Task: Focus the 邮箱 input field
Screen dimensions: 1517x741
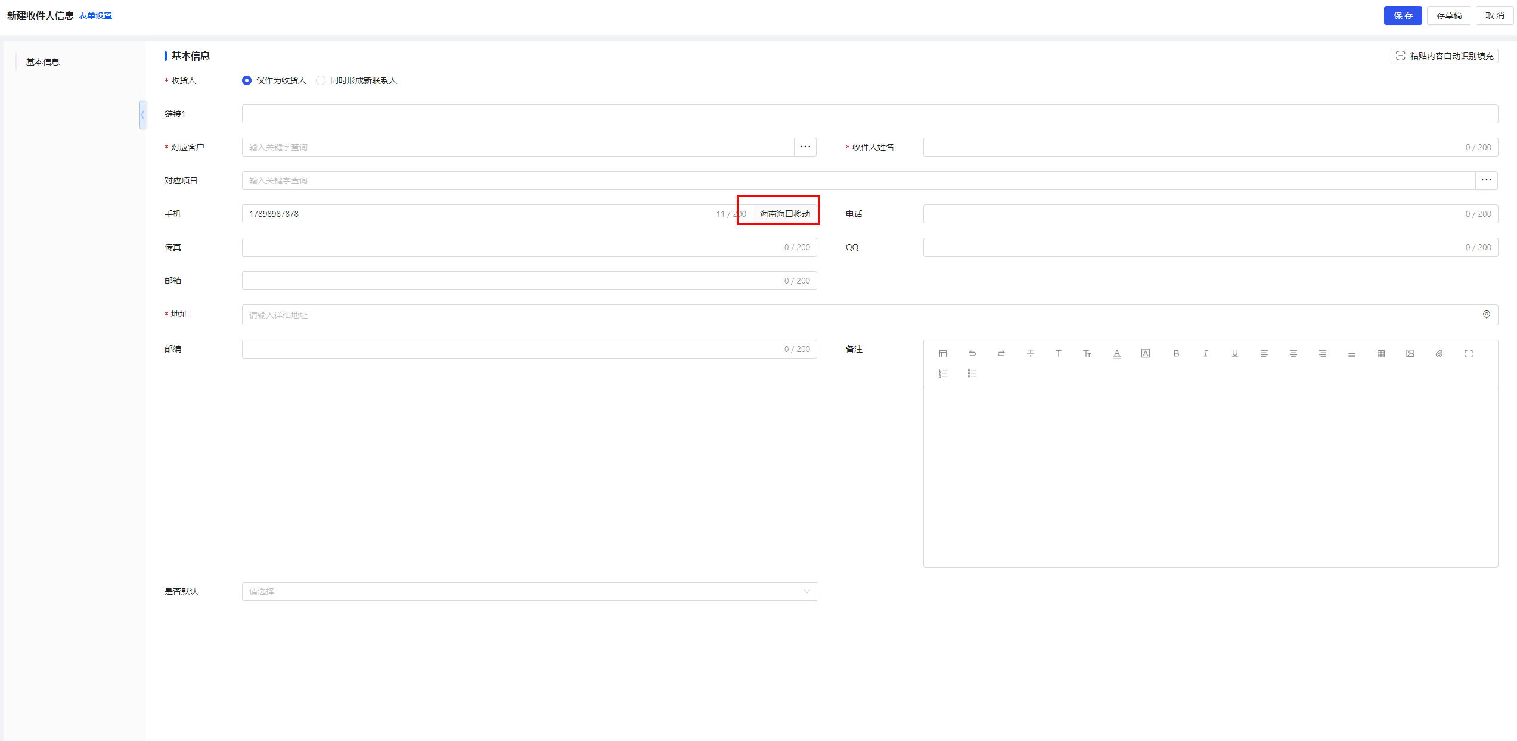Action: point(529,281)
